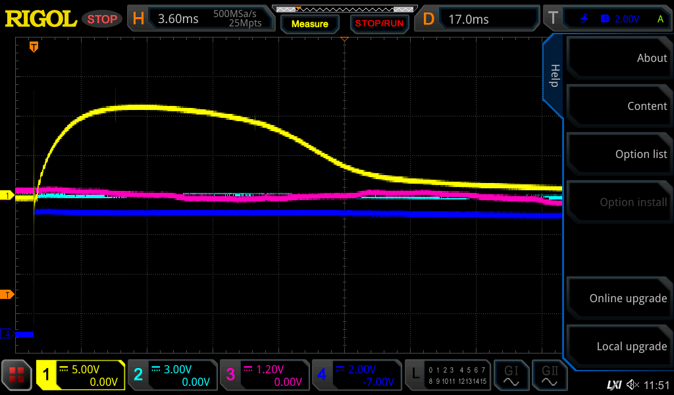This screenshot has height=395, width=674.
Task: Toggle channel 2 with 3.00V scale
Action: [x=172, y=376]
